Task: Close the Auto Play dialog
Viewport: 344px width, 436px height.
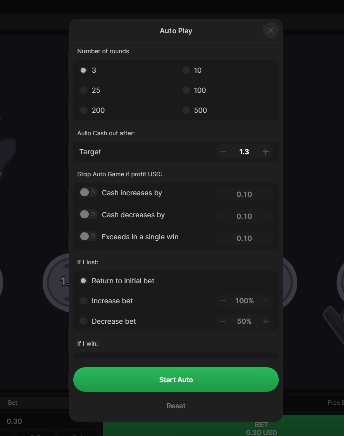Action: (271, 30)
